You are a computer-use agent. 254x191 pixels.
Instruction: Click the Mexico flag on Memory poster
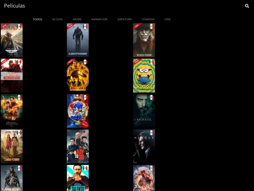151,133
